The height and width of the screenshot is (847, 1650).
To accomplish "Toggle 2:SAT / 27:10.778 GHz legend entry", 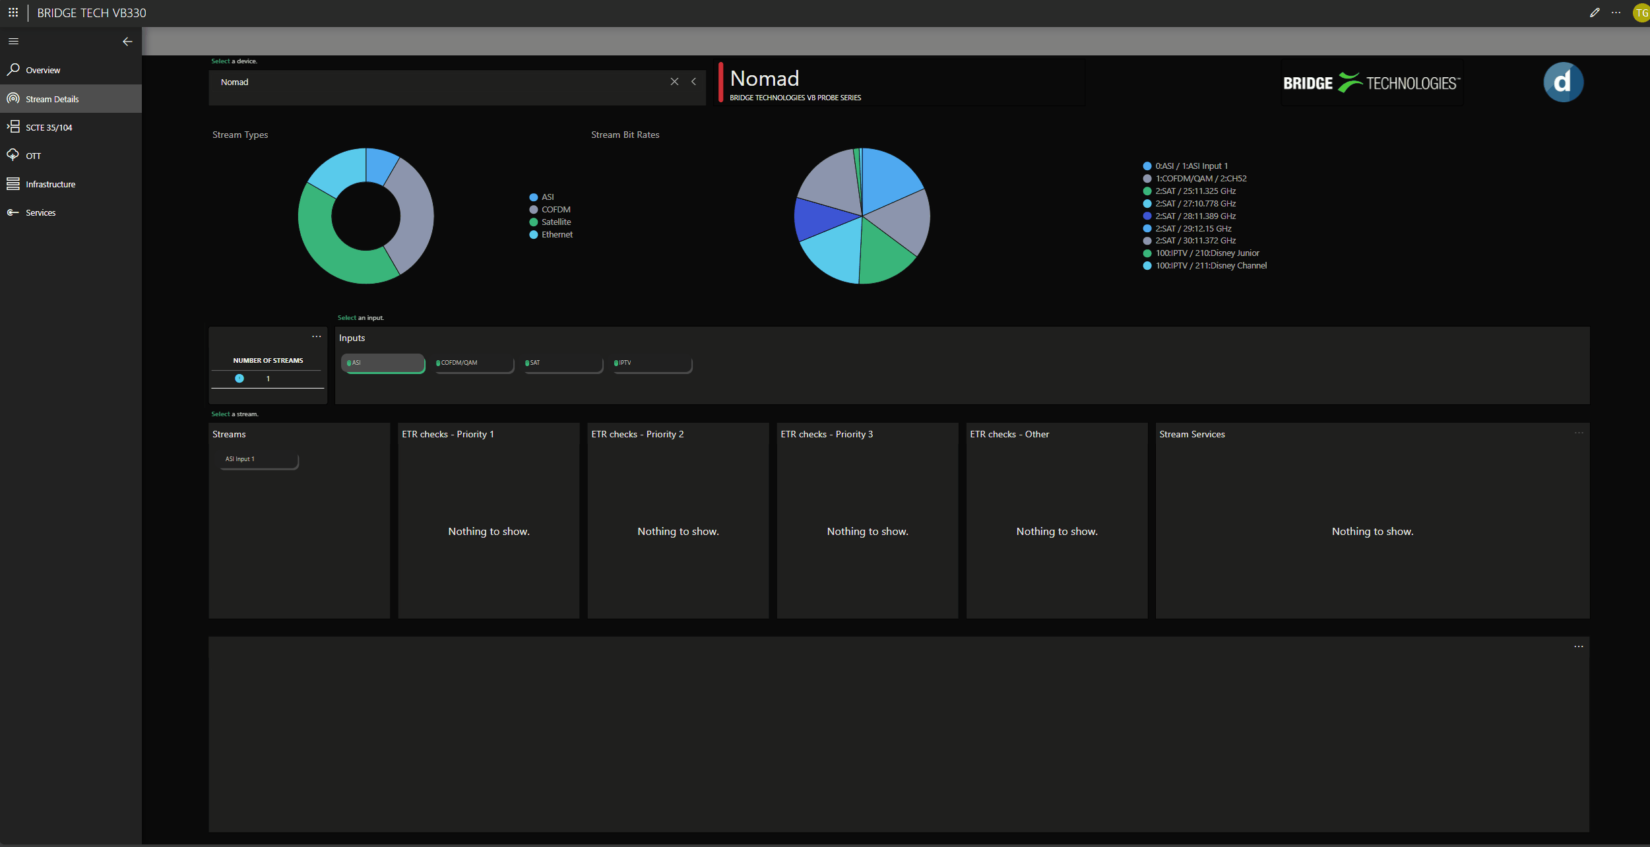I will [x=1190, y=204].
